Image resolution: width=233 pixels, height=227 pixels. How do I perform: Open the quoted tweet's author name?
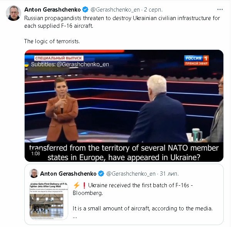click(67, 173)
